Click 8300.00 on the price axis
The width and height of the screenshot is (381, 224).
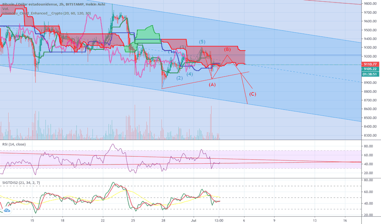(370, 136)
